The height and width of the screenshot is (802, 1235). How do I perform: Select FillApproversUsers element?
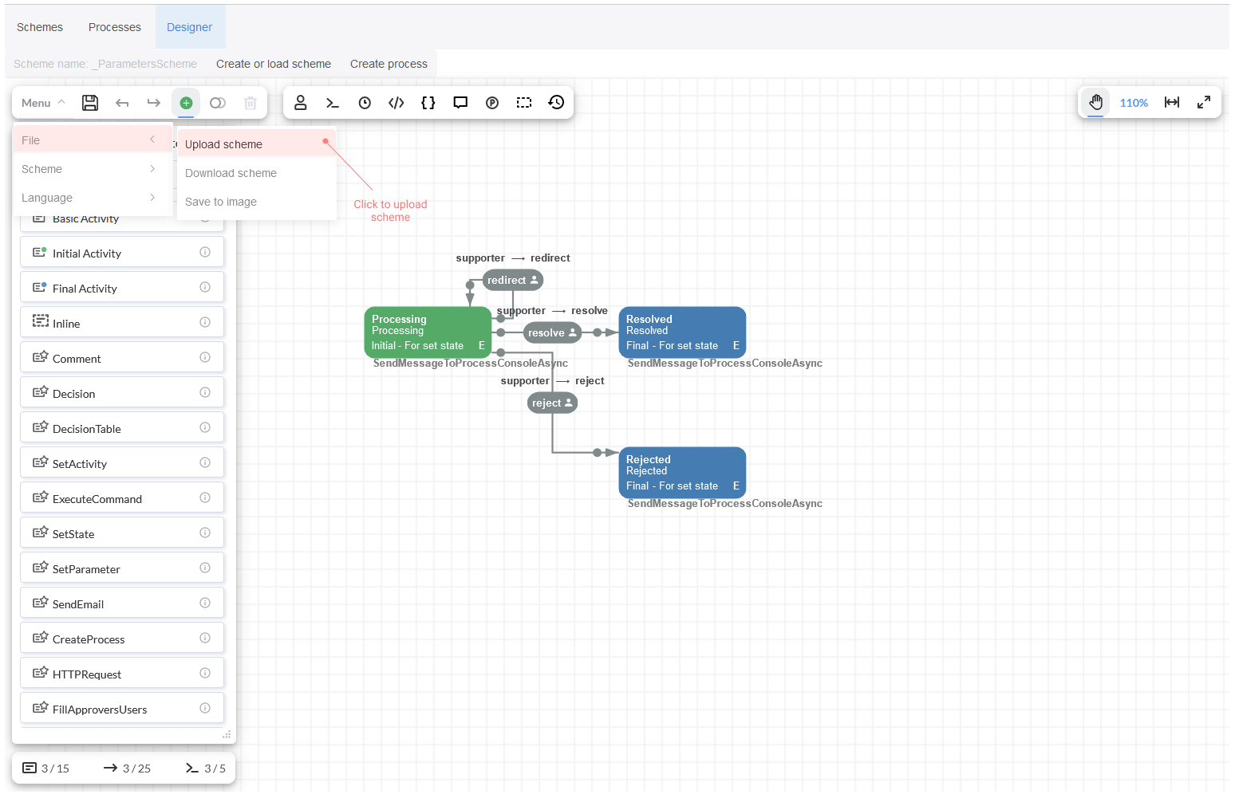(x=122, y=709)
